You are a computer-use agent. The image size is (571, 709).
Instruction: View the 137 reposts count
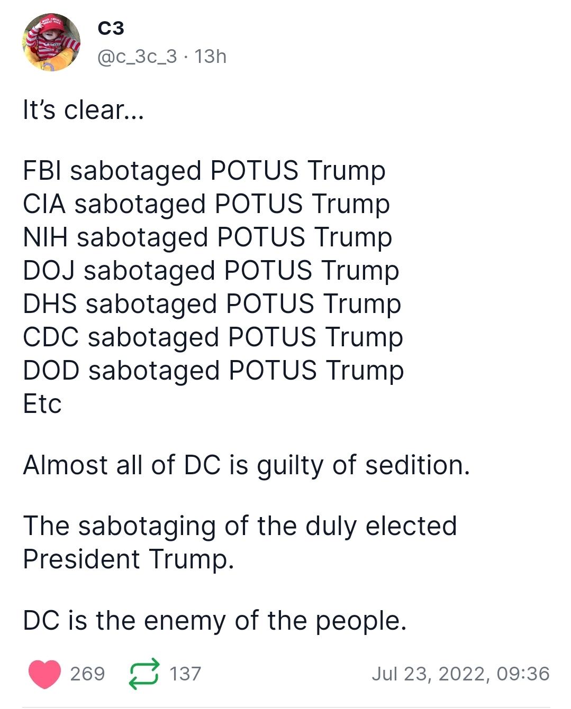[185, 674]
